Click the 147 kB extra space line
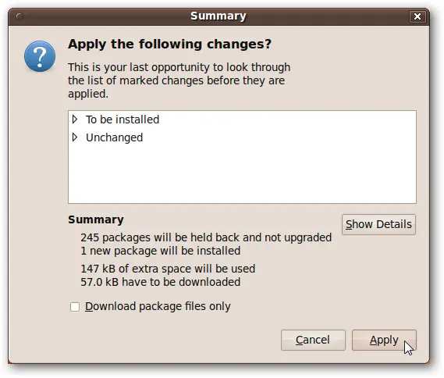 (168, 269)
